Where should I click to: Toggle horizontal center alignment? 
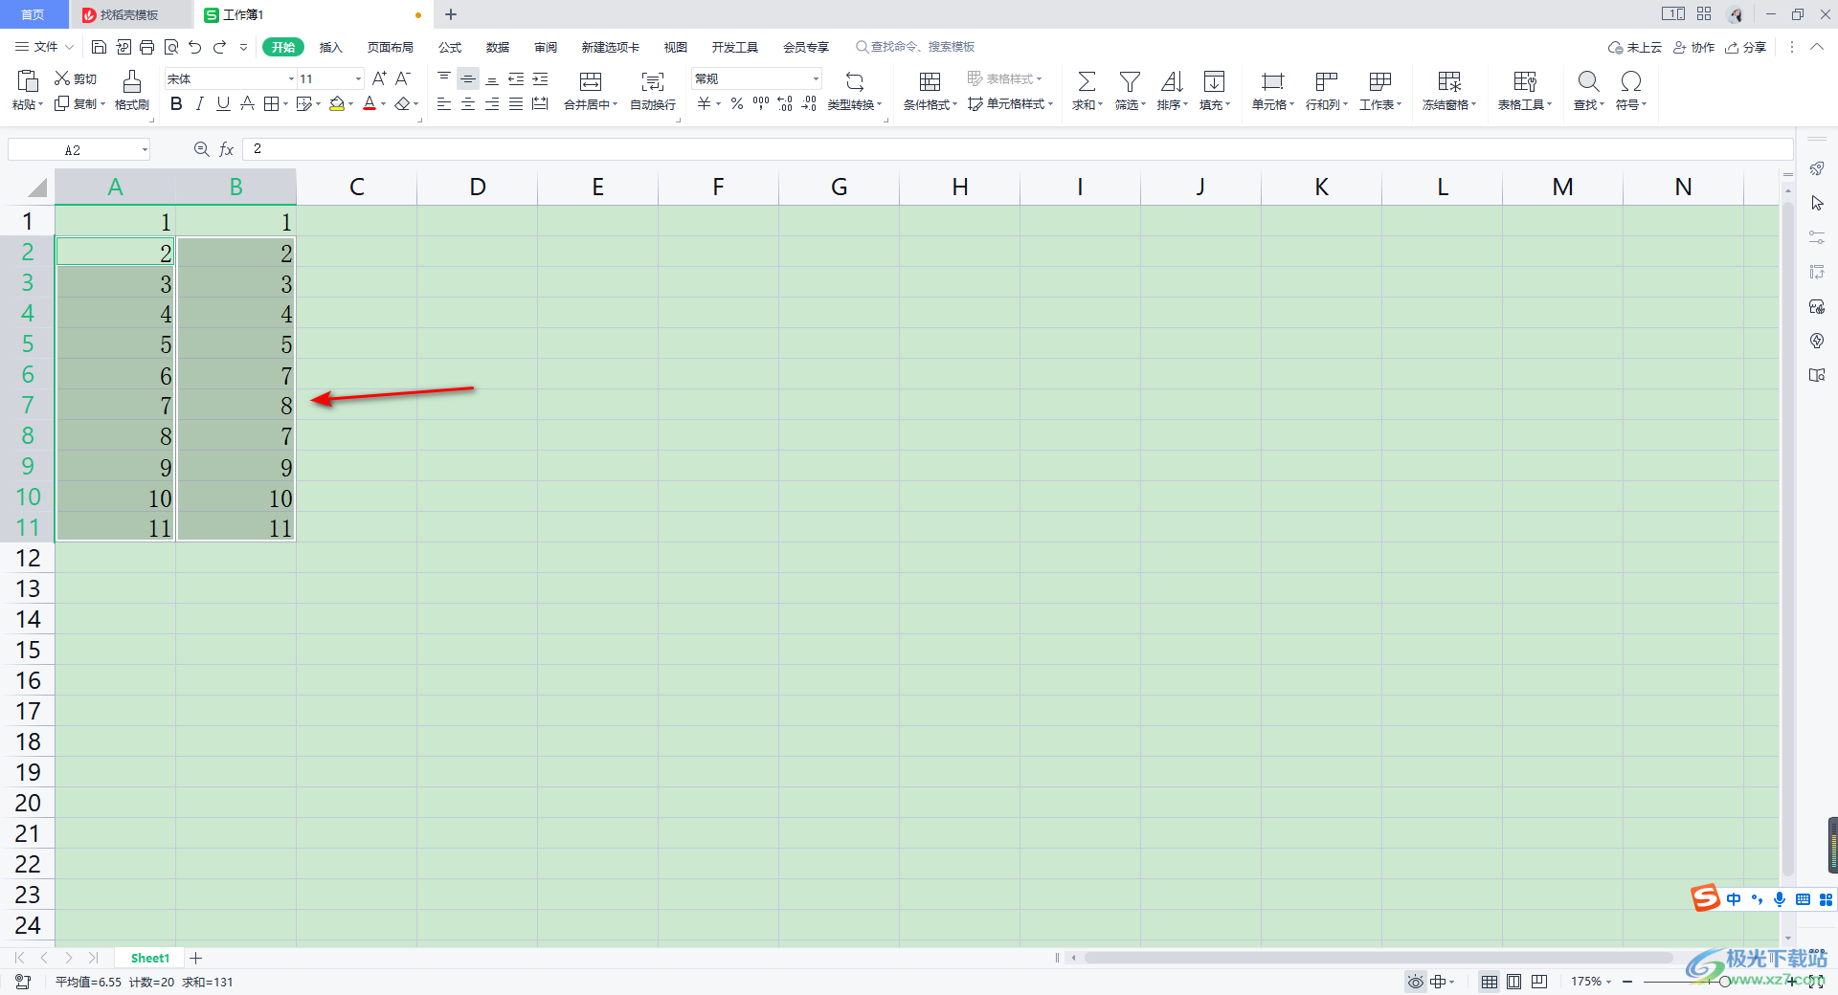tap(468, 103)
